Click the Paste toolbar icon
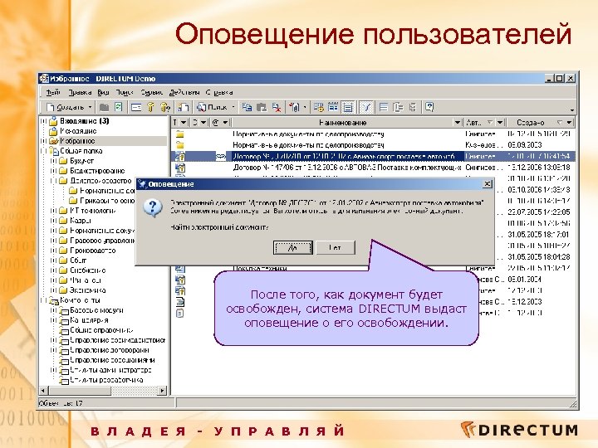This screenshot has height=448, width=598. (x=262, y=107)
